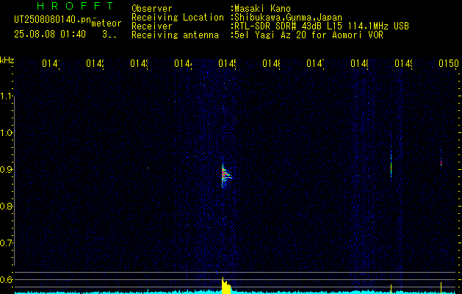Viewport: 462px width, 294px height.
Task: Click the 0144 time marker
Action: pyautogui.click(x=183, y=63)
